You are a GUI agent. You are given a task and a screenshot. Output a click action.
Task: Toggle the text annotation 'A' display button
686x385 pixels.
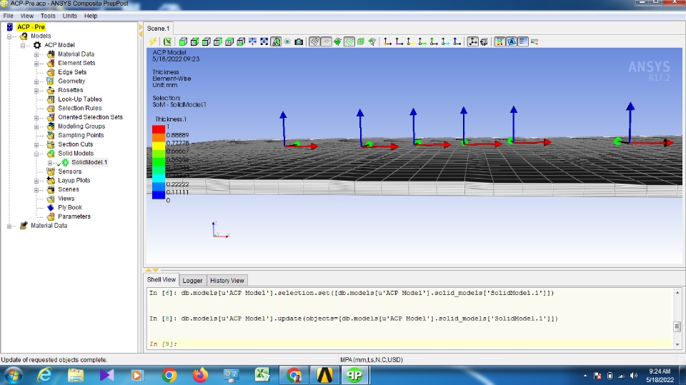512,42
